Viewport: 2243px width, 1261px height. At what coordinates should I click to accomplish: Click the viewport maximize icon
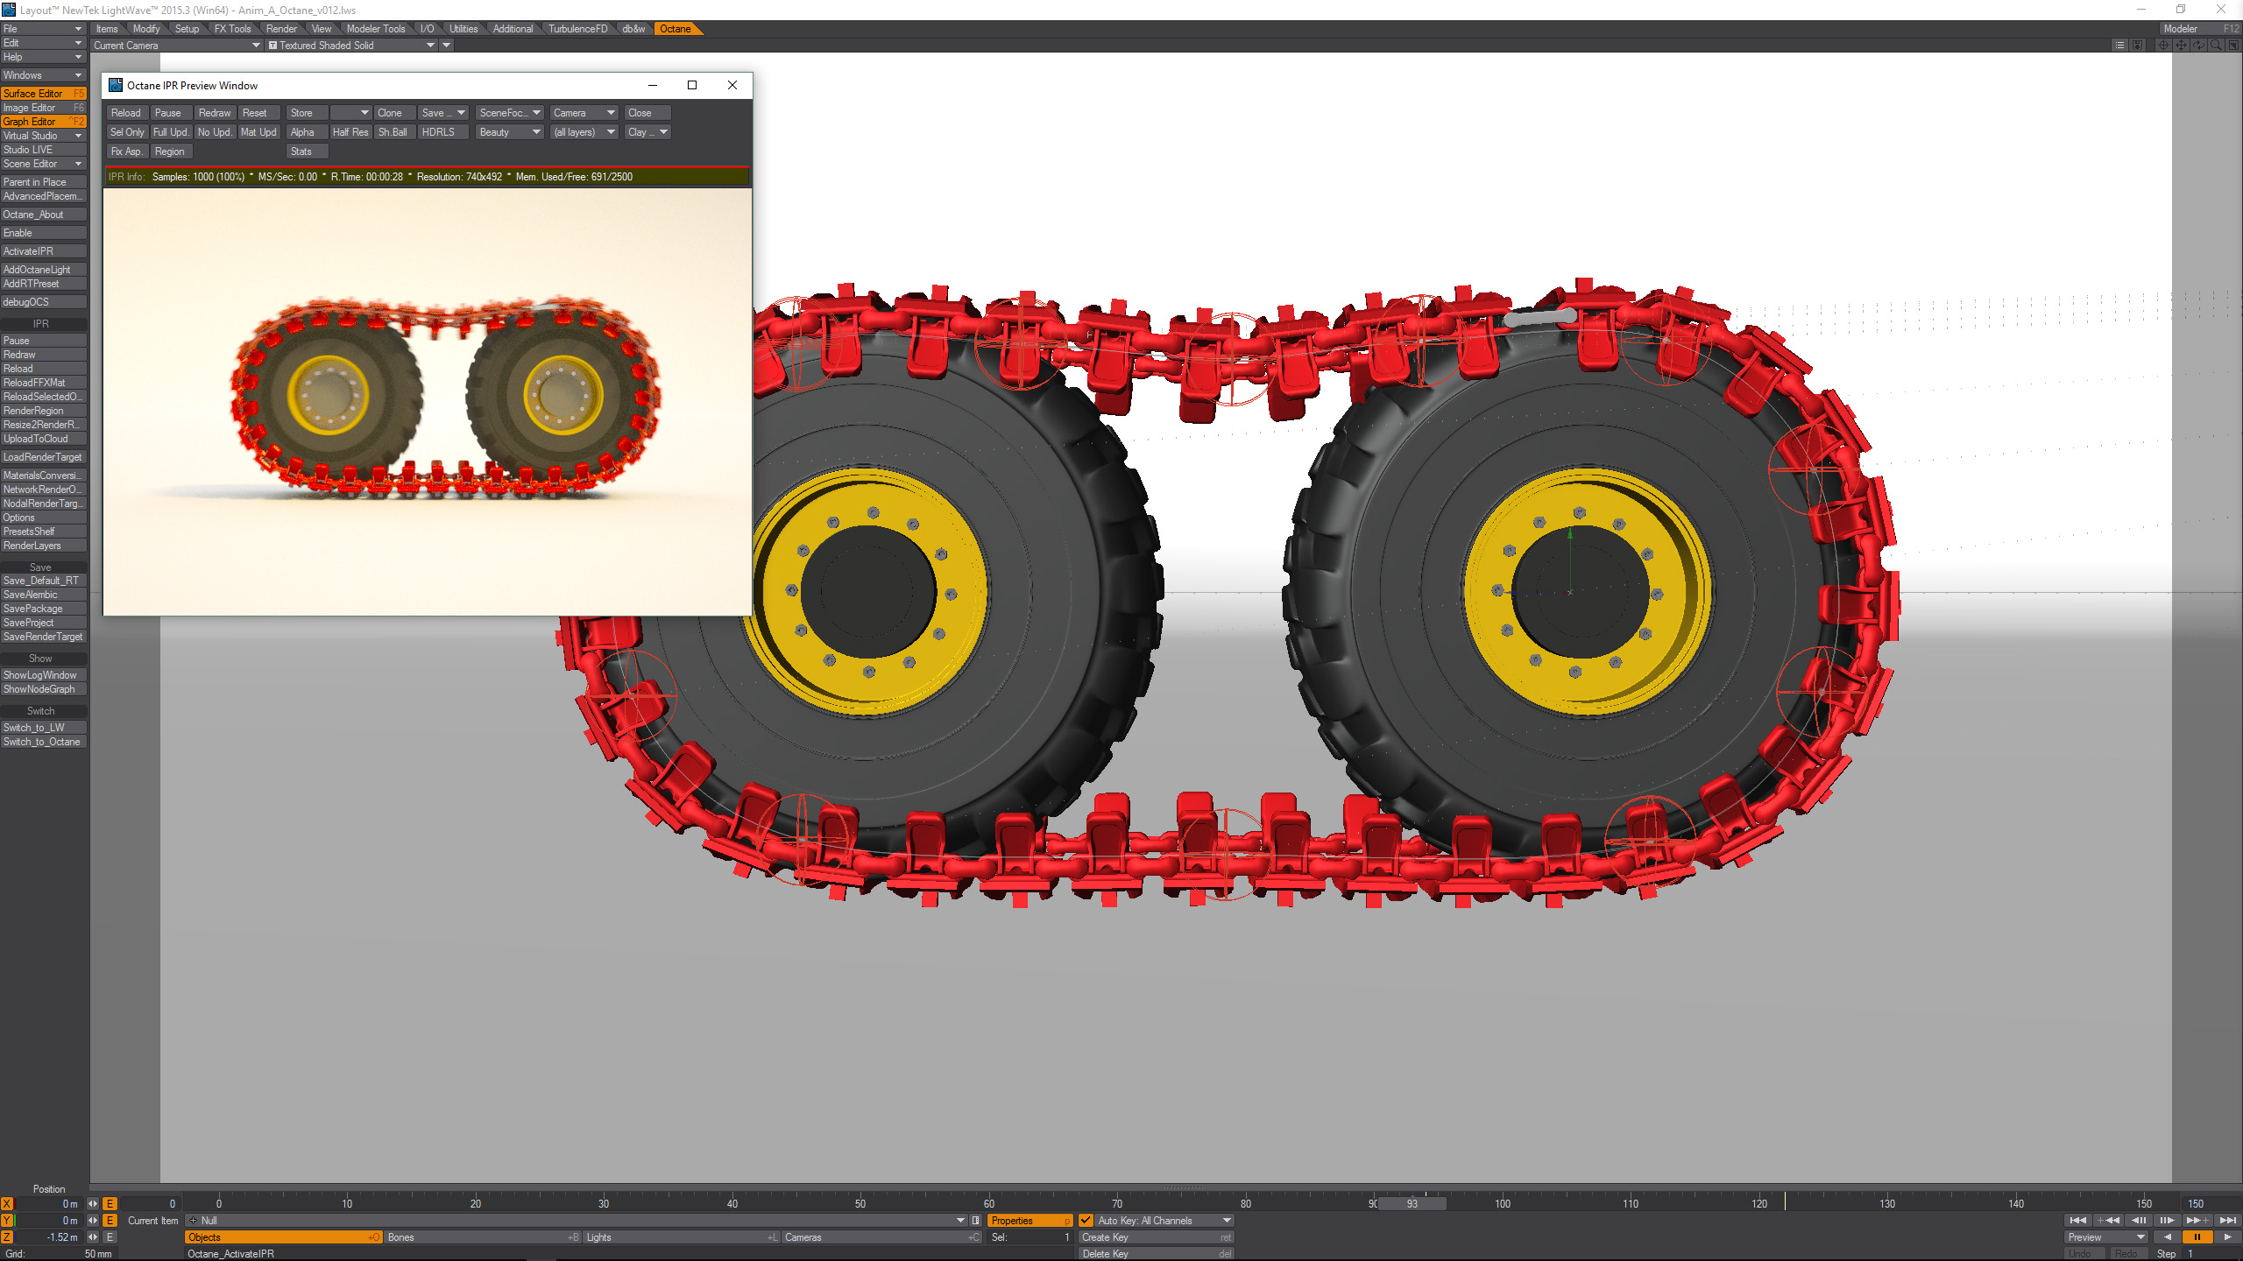[x=2233, y=46]
